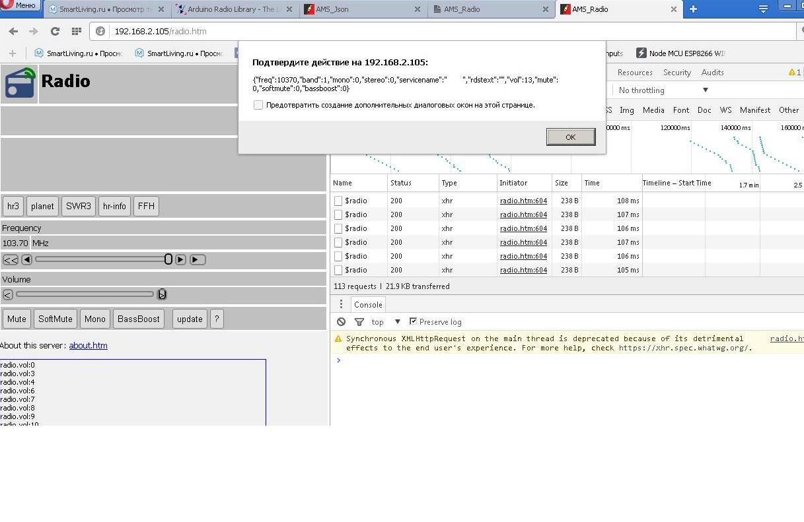804x522 pixels.
Task: Click the clear console icon
Action: coord(341,322)
